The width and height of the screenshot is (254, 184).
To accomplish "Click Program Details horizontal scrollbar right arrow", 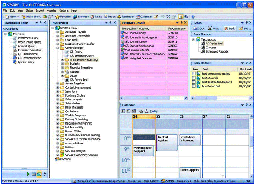I will tap(186, 98).
